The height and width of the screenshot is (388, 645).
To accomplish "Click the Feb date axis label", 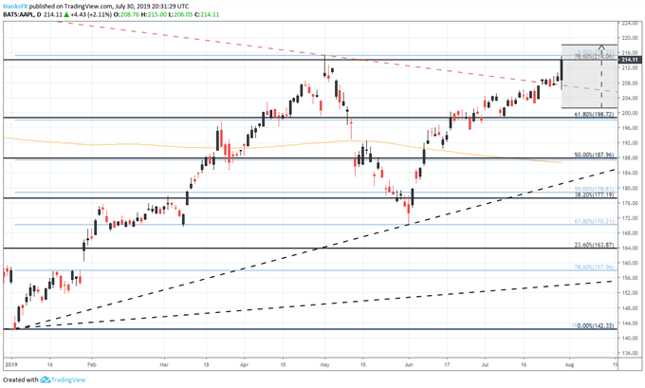I will point(92,364).
